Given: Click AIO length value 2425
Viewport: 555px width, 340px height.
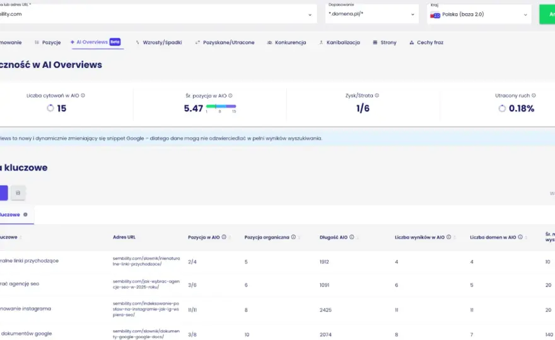Looking at the screenshot, I should pos(325,310).
